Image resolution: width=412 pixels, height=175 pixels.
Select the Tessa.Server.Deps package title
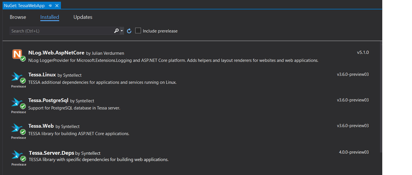tap(51, 153)
